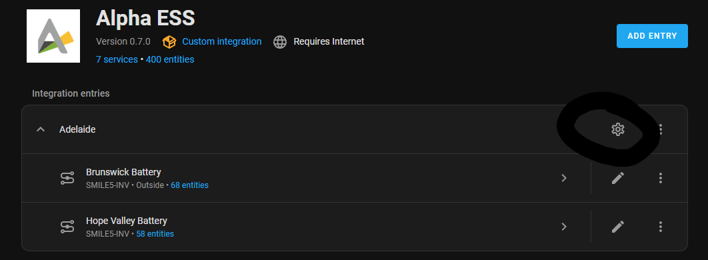Show Brunswick Battery's 68 entities

[x=189, y=185]
